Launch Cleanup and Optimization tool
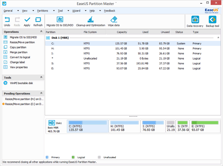223x166 pixels. coord(91,22)
